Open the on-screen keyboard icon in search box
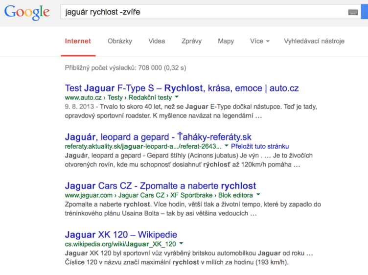The width and height of the screenshot is (368, 275). tap(353, 12)
